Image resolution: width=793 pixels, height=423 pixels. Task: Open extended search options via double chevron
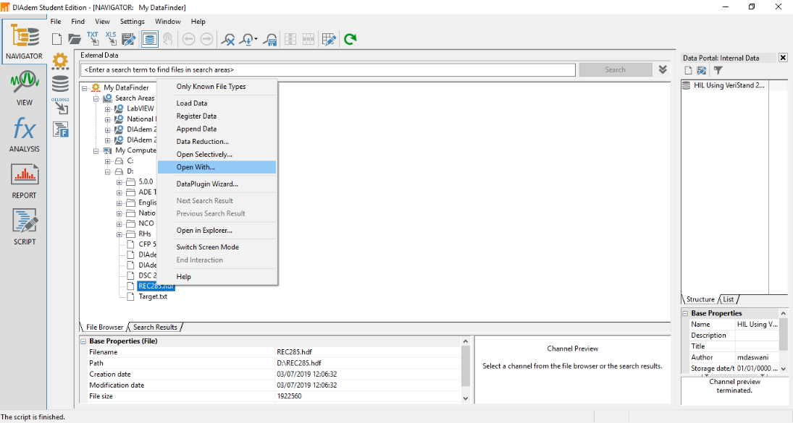[662, 69]
